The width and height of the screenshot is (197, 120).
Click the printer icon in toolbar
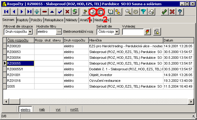click(x=151, y=12)
